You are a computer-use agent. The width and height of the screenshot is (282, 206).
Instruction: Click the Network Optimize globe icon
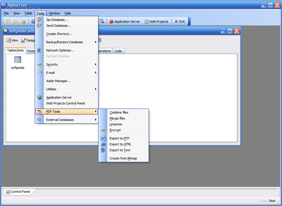(39, 50)
